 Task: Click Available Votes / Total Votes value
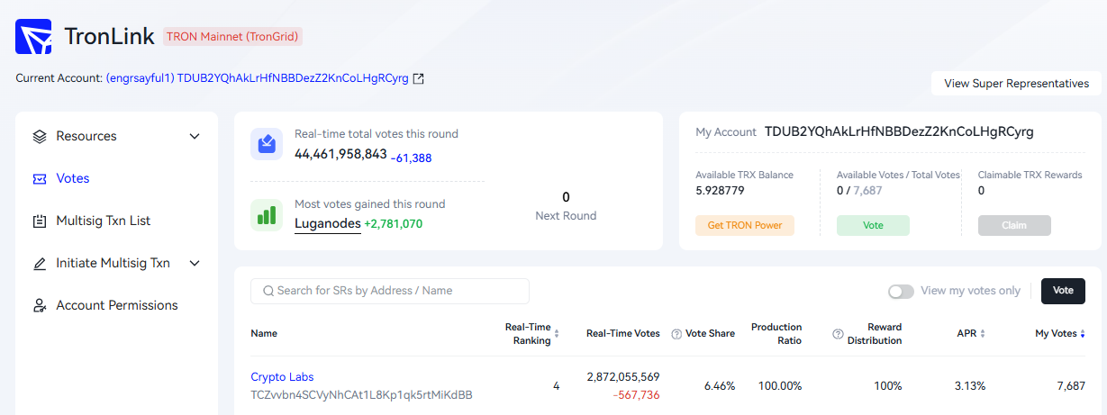859,191
